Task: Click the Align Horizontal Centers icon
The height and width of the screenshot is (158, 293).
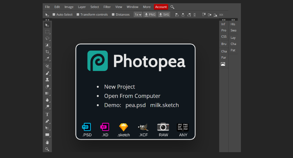Action: (183, 15)
